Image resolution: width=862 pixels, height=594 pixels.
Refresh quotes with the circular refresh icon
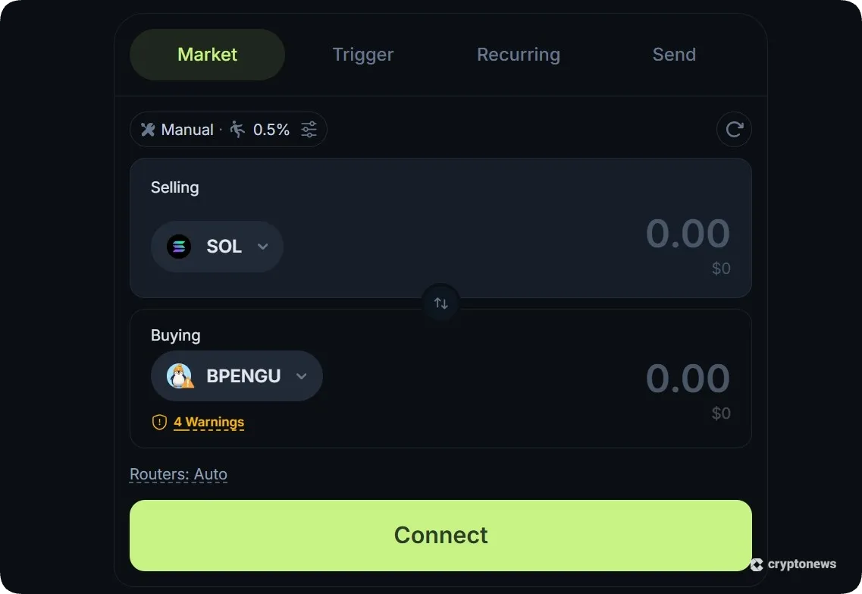point(734,129)
